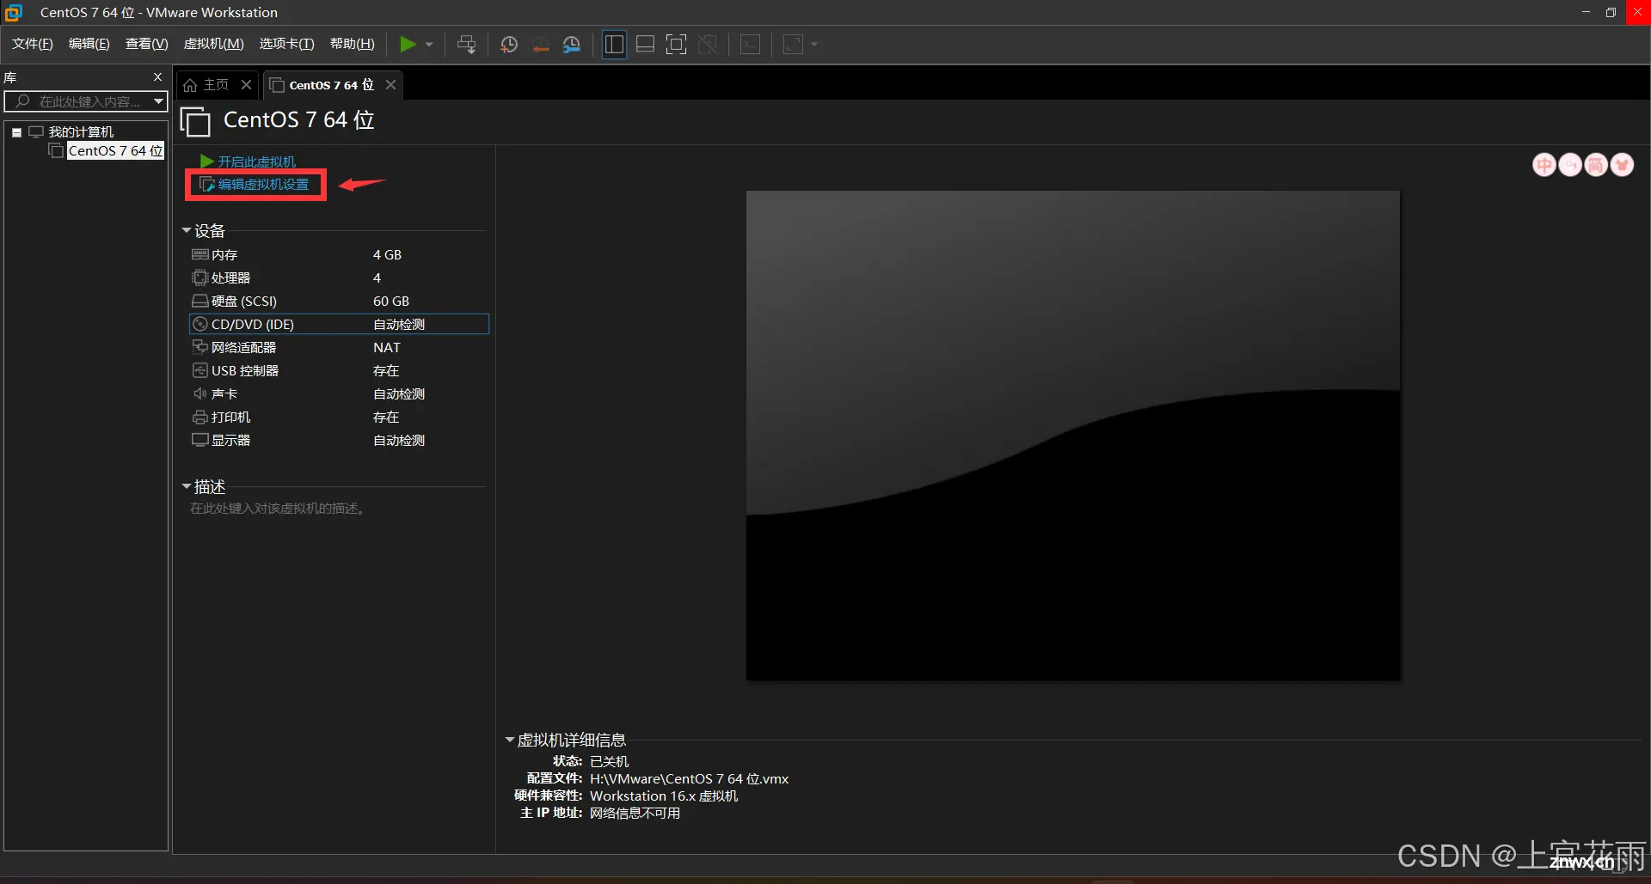Click the IME settings heart icon
Viewport: 1651px width, 884px height.
pos(1622,165)
